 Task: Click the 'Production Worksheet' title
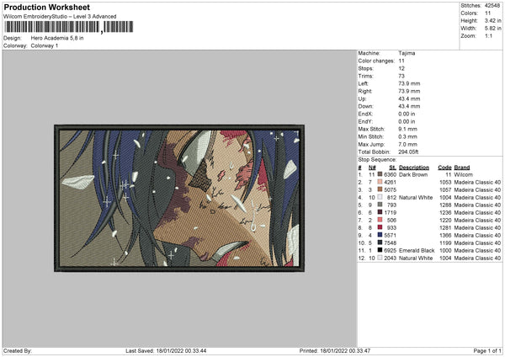(x=47, y=7)
